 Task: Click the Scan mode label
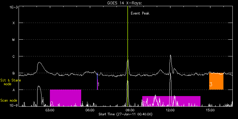click(x=9, y=100)
